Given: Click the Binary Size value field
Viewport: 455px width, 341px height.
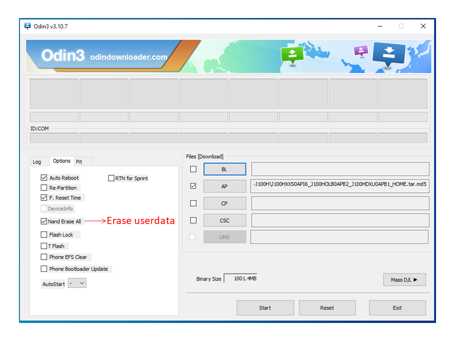Looking at the screenshot, I should tap(241, 278).
